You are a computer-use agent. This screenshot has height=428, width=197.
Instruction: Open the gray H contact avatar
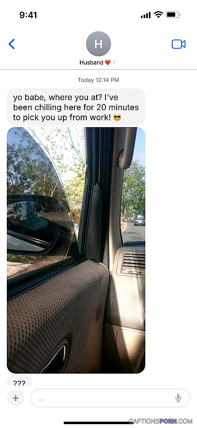pyautogui.click(x=98, y=44)
